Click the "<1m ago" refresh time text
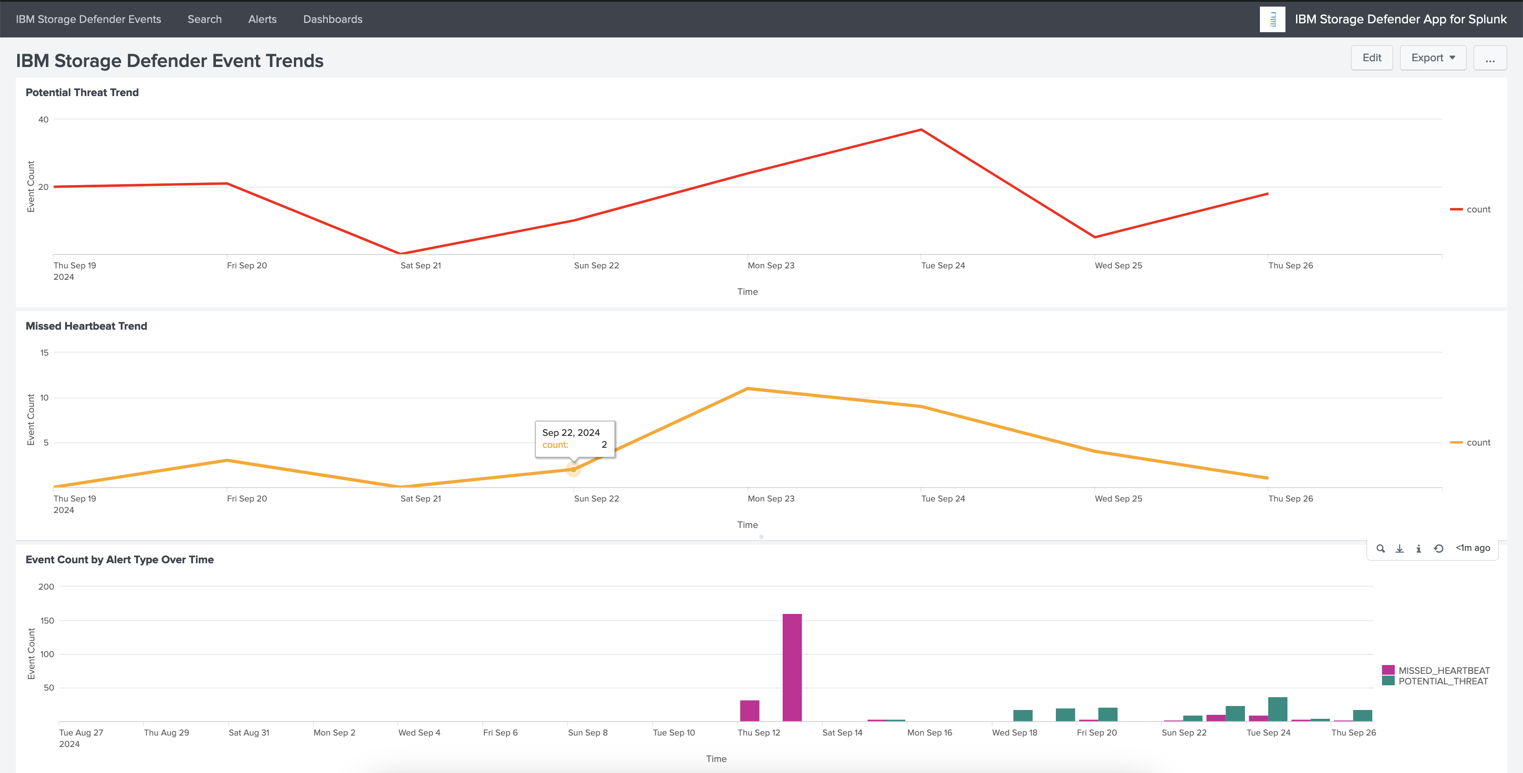 click(x=1473, y=548)
